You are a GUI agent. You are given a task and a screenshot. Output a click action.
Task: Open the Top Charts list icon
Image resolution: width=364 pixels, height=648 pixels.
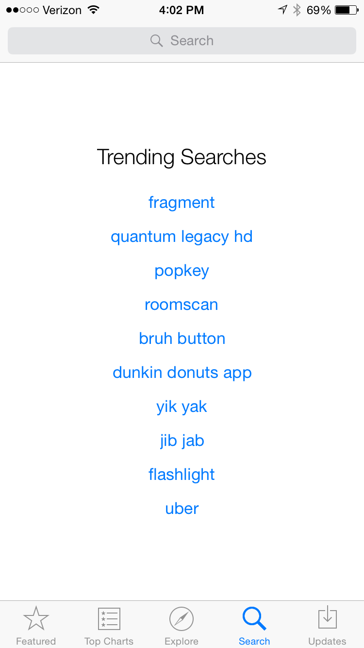109,618
